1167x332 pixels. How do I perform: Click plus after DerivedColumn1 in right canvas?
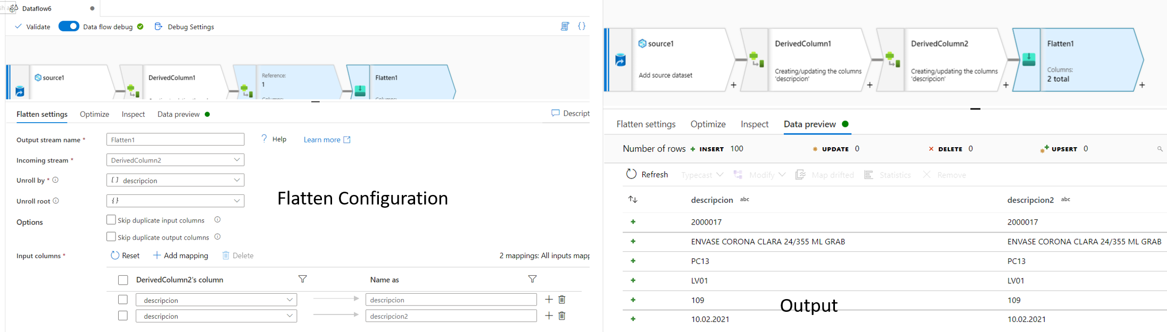point(870,85)
